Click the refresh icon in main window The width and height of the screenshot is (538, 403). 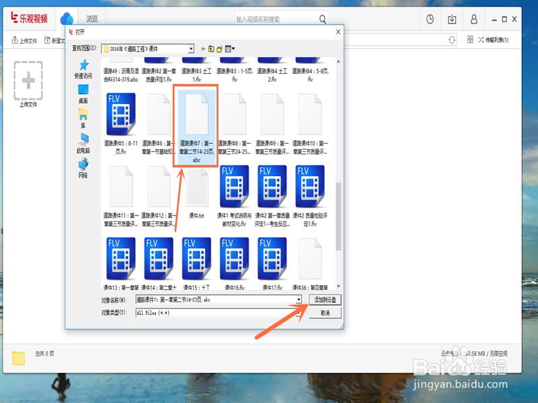[x=452, y=40]
